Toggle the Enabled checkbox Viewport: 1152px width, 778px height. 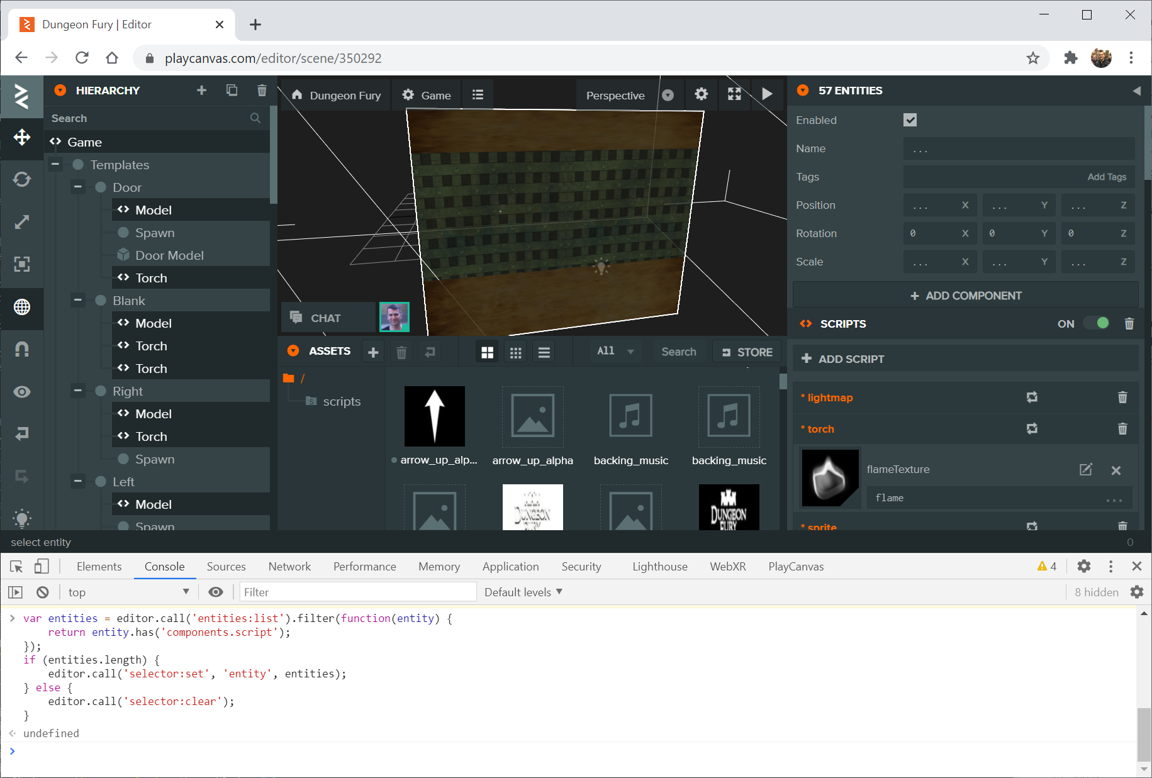[x=910, y=119]
